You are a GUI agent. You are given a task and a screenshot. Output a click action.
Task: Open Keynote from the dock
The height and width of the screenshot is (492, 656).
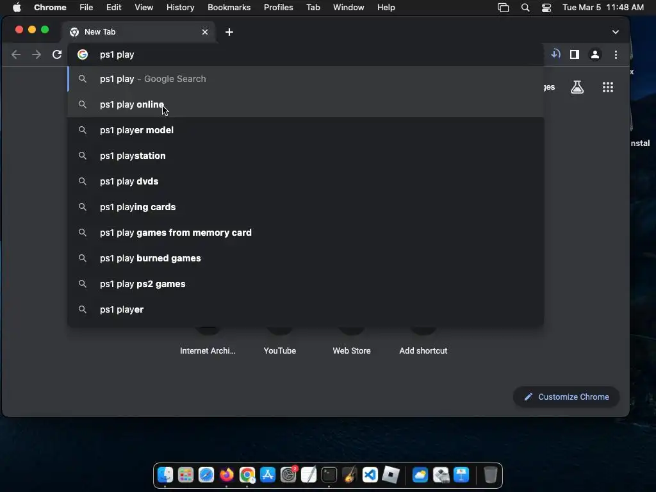461,475
